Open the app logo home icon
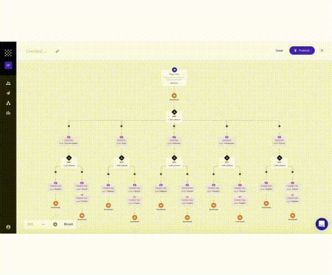 point(8,53)
